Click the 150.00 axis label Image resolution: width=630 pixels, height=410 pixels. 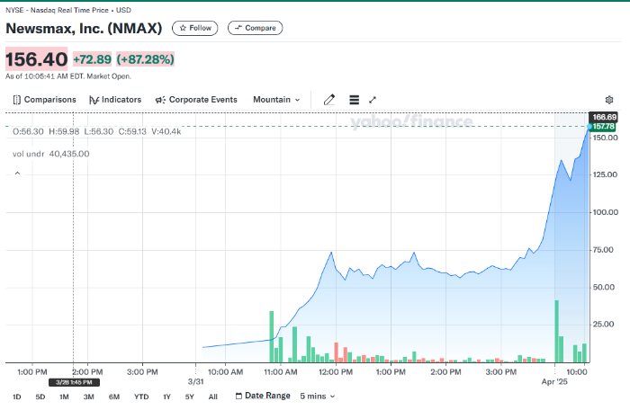(605, 138)
